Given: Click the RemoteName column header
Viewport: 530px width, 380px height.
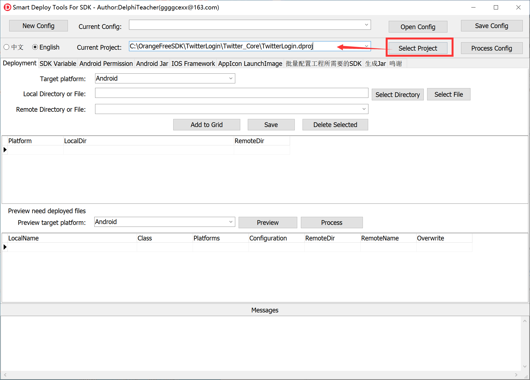Looking at the screenshot, I should click(388, 238).
